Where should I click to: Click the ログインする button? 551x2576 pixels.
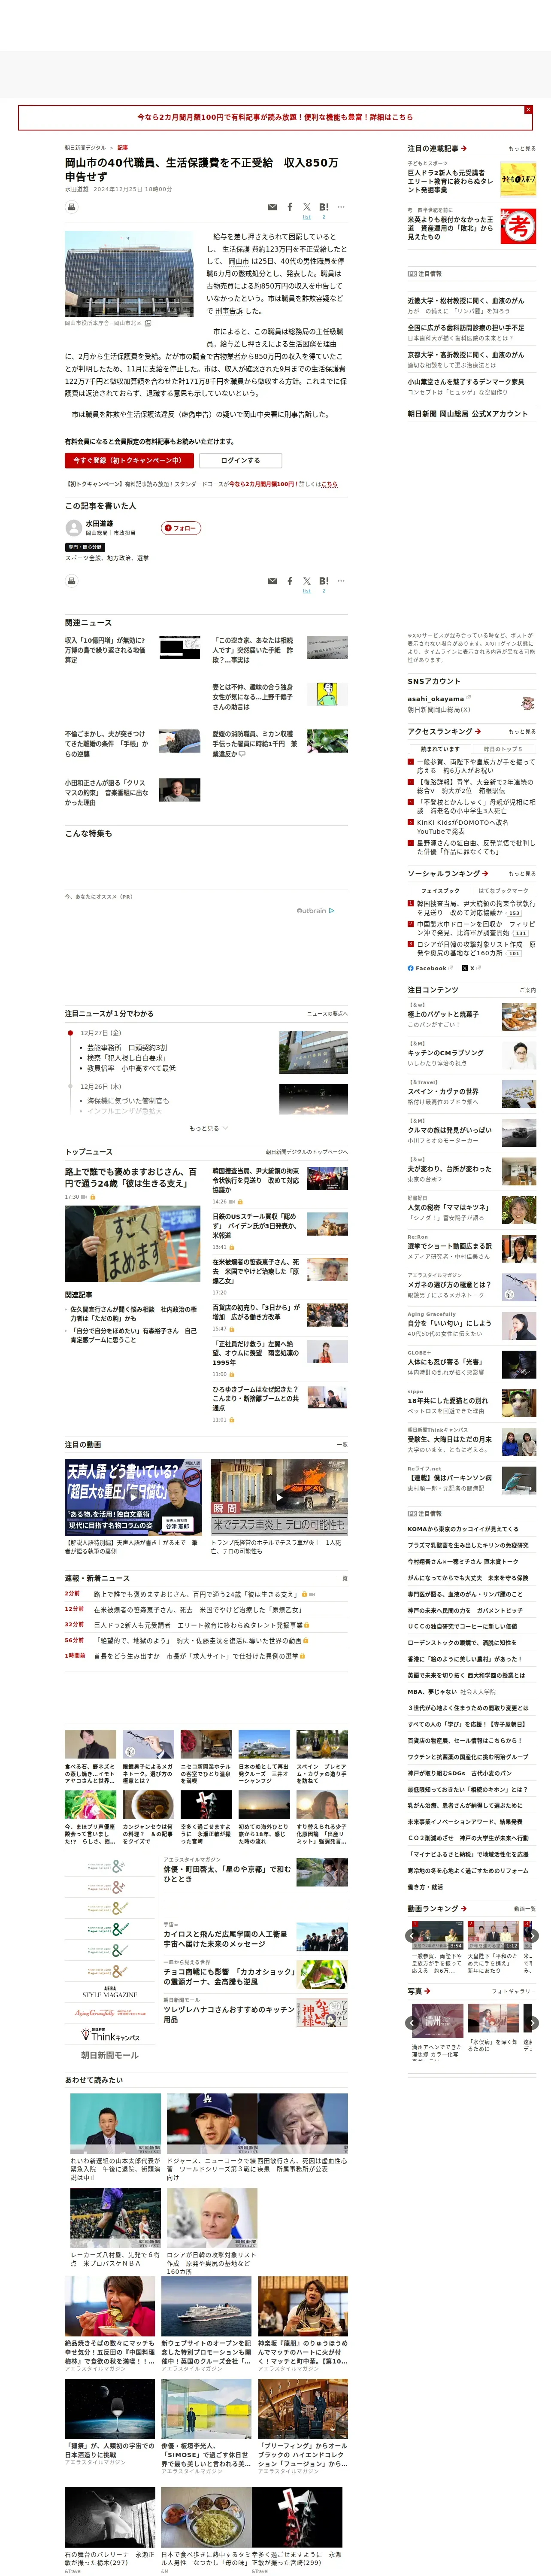240,461
